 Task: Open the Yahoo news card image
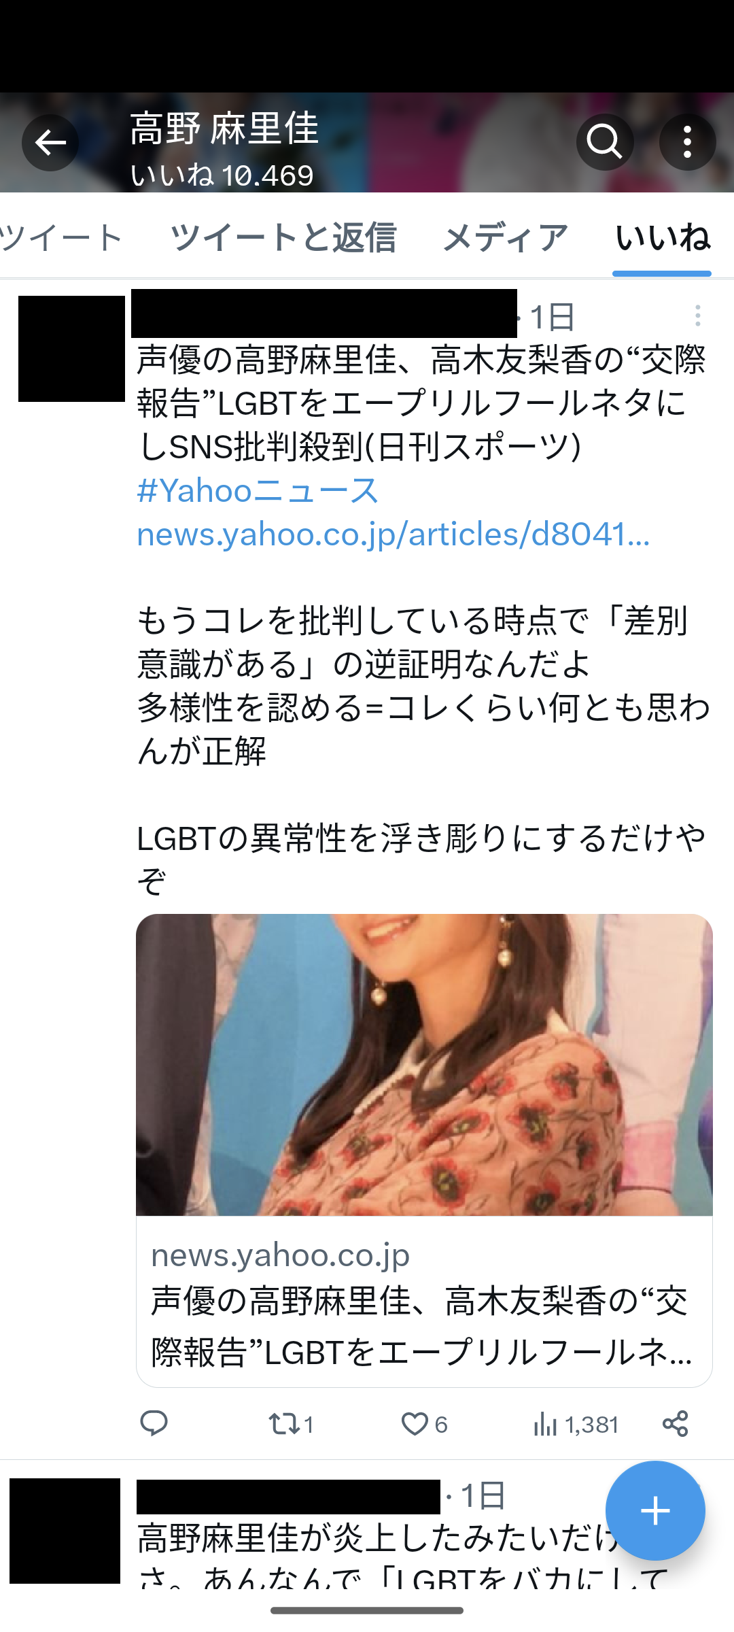tap(424, 1065)
